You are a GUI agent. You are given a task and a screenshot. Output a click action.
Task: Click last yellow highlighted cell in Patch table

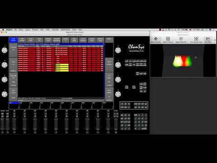(62, 71)
